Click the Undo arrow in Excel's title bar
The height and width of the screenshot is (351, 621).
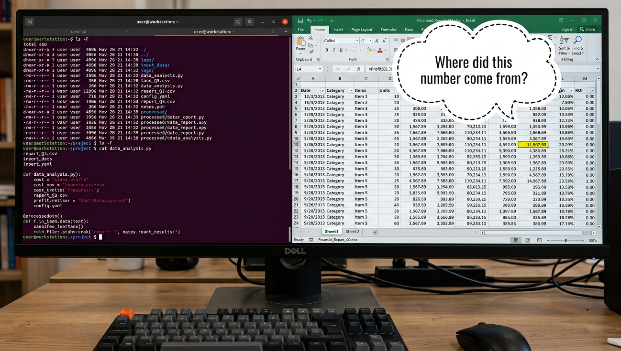coord(310,21)
